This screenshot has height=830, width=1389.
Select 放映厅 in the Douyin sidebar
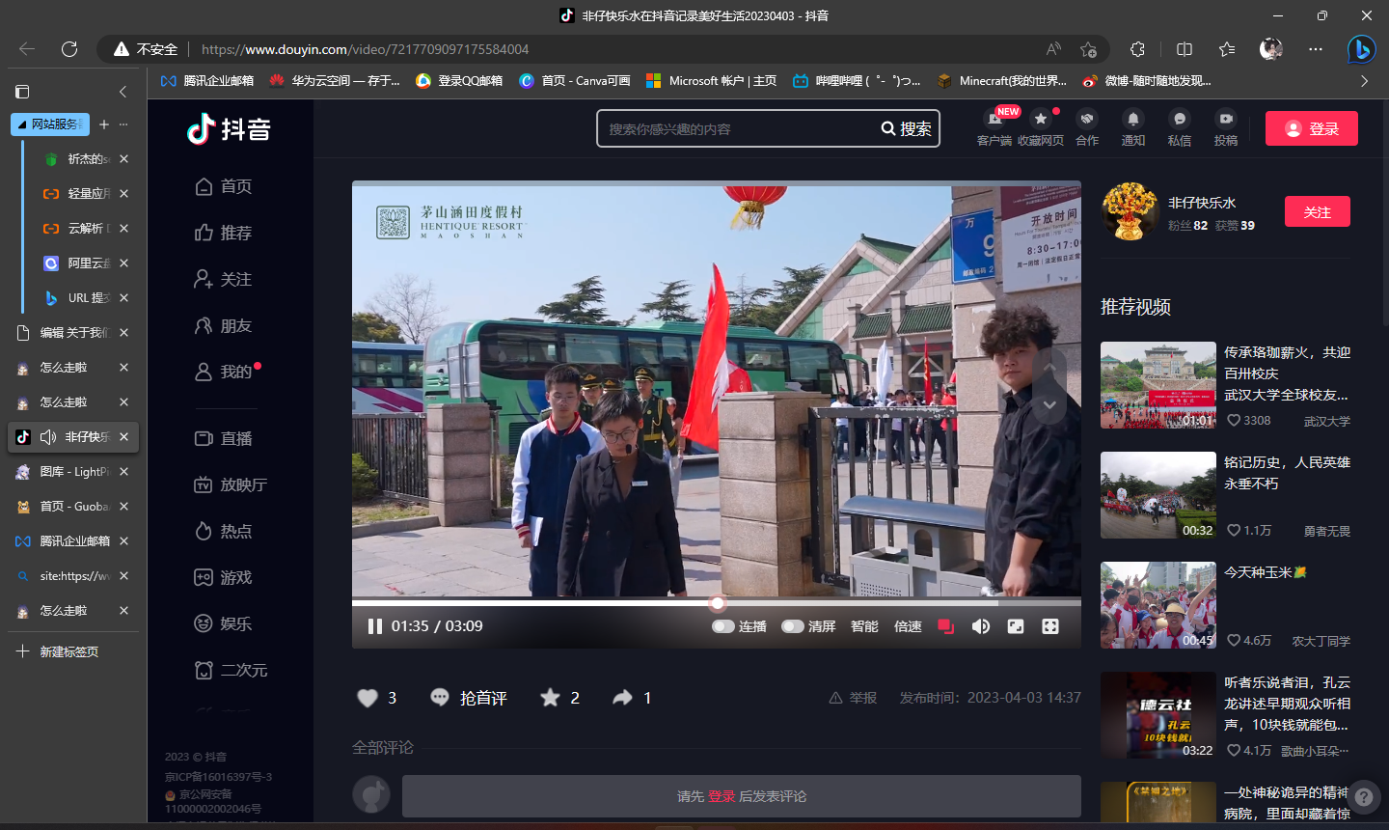point(231,484)
